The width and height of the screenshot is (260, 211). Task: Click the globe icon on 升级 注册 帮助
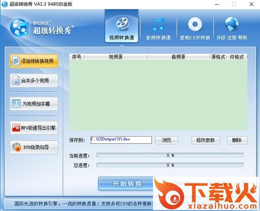pyautogui.click(x=232, y=24)
